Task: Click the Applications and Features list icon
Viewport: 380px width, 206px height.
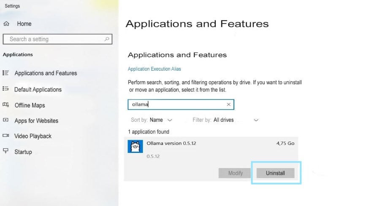Action: (5, 73)
